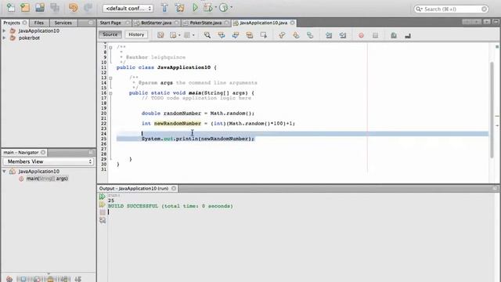Switch to the Files tab
This screenshot has width=501, height=282.
pyautogui.click(x=38, y=23)
